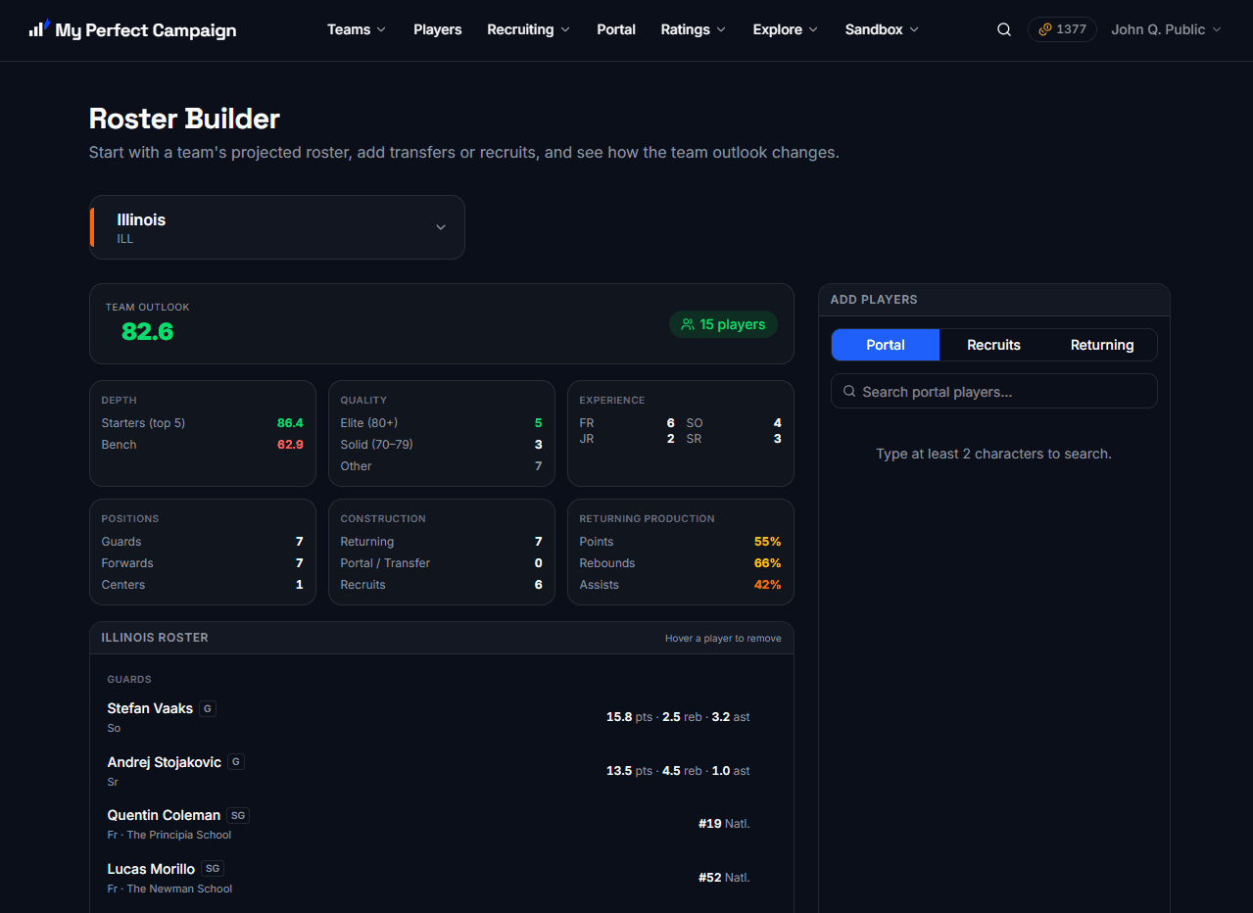Focus the Search portal players field
The image size is (1253, 913).
click(994, 391)
